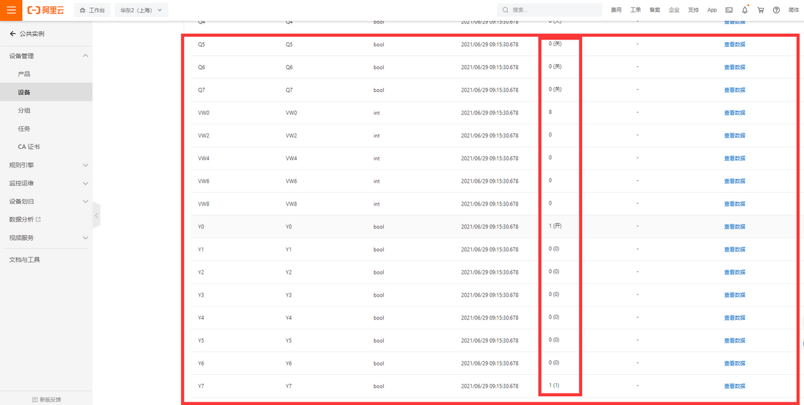Open the orange hamburger menu
Screen dimensions: 804x405
11,10
